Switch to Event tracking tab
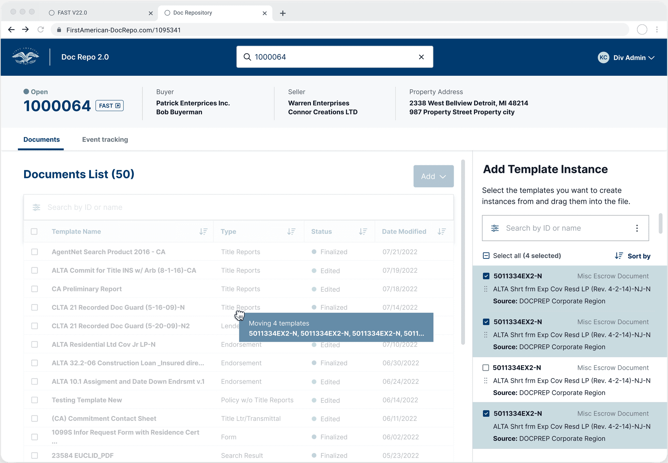Image resolution: width=668 pixels, height=463 pixels. [105, 140]
